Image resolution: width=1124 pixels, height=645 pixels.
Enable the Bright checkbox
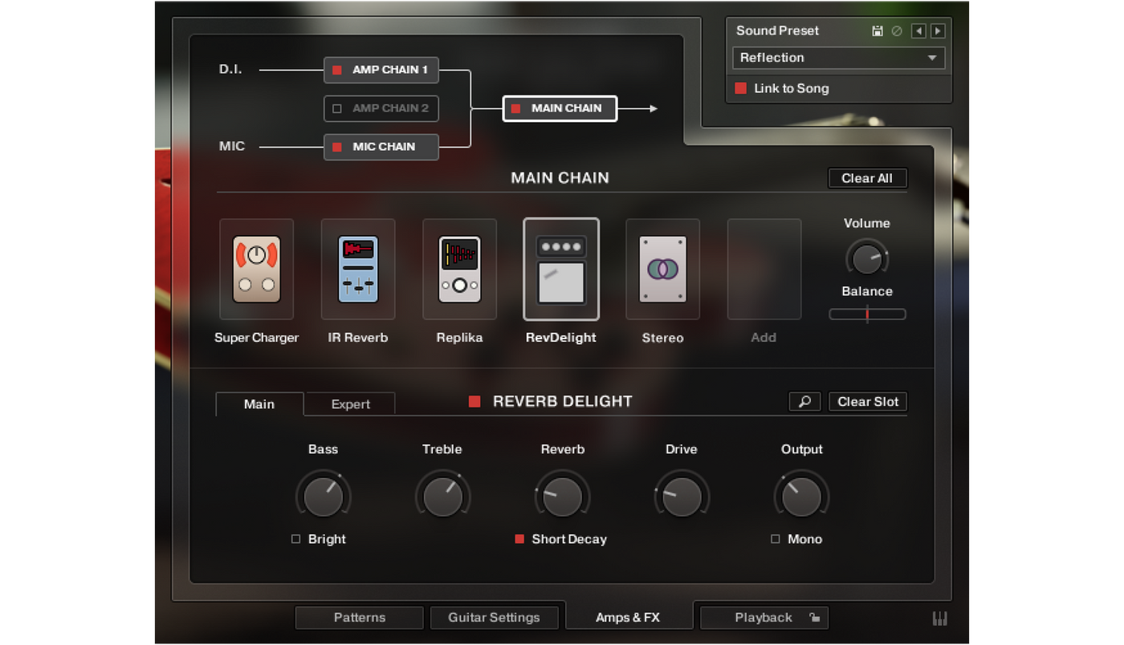tap(296, 539)
